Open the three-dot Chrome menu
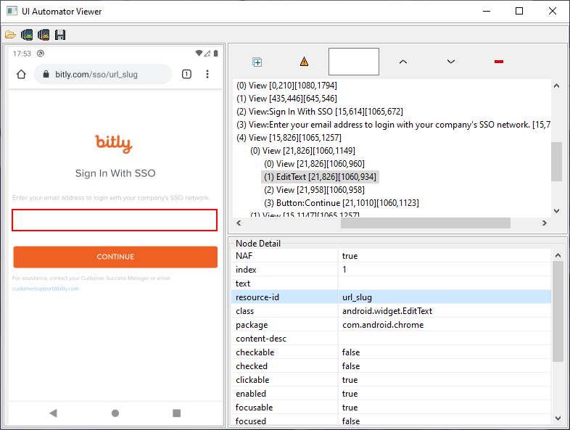This screenshot has width=570, height=430. pos(207,74)
